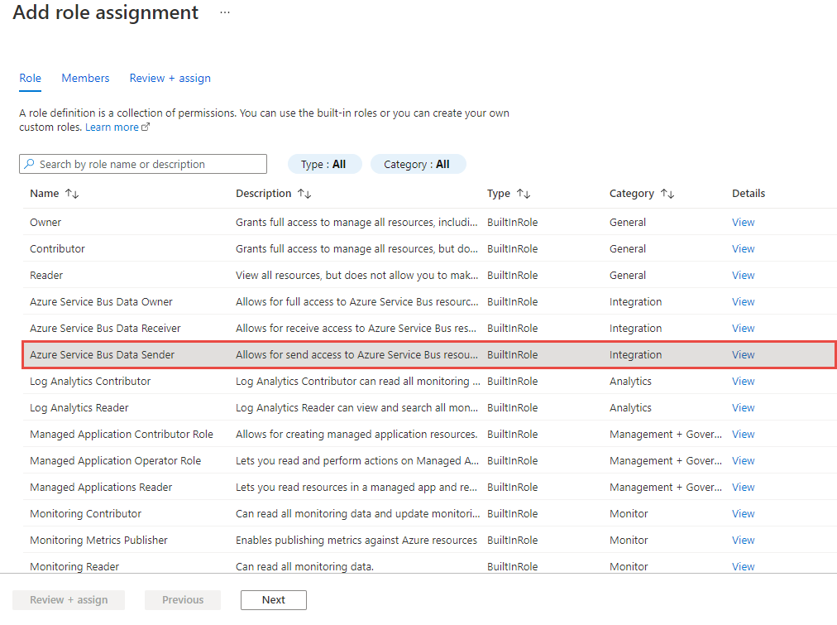Open the Type: All filter
The width and height of the screenshot is (837, 625).
[x=324, y=164]
